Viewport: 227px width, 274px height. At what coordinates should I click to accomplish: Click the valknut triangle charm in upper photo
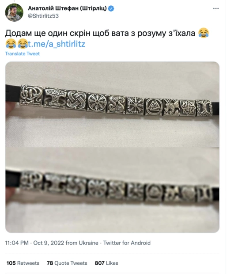pos(154,107)
